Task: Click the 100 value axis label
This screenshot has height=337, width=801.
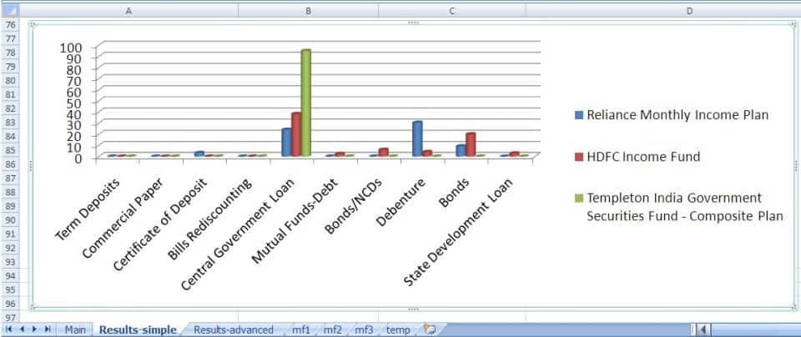Action: click(x=71, y=48)
